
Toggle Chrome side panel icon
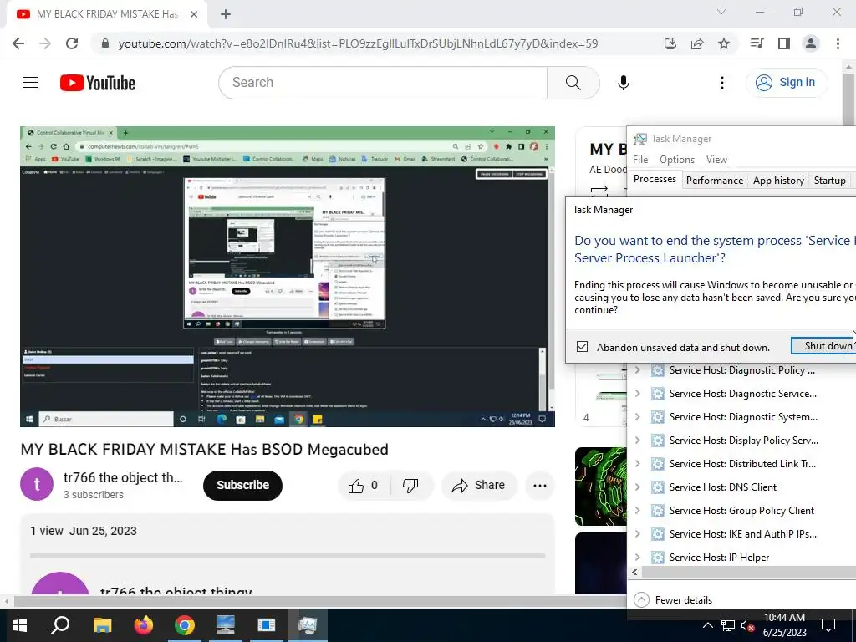784,43
